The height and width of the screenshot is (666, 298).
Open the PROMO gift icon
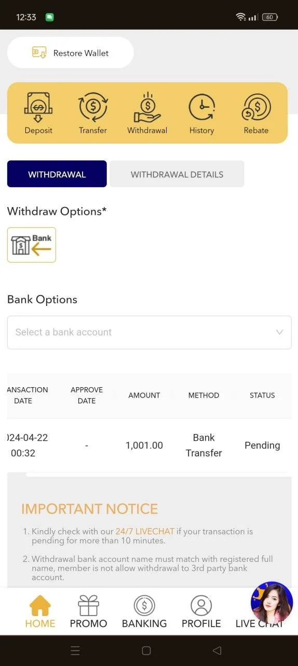point(88,612)
